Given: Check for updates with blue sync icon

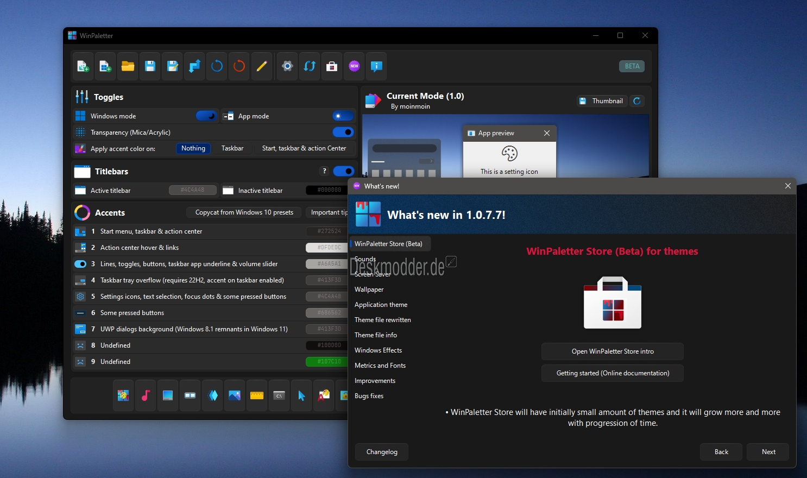Looking at the screenshot, I should [310, 66].
